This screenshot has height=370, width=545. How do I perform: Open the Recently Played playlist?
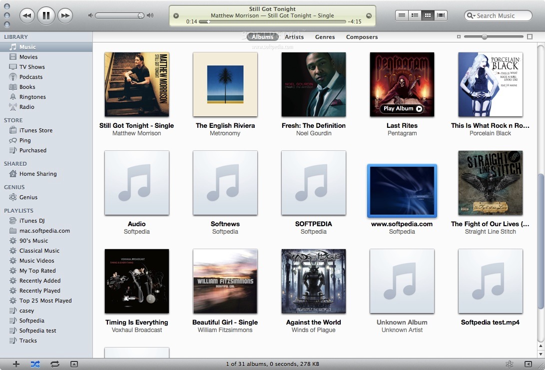coord(46,291)
